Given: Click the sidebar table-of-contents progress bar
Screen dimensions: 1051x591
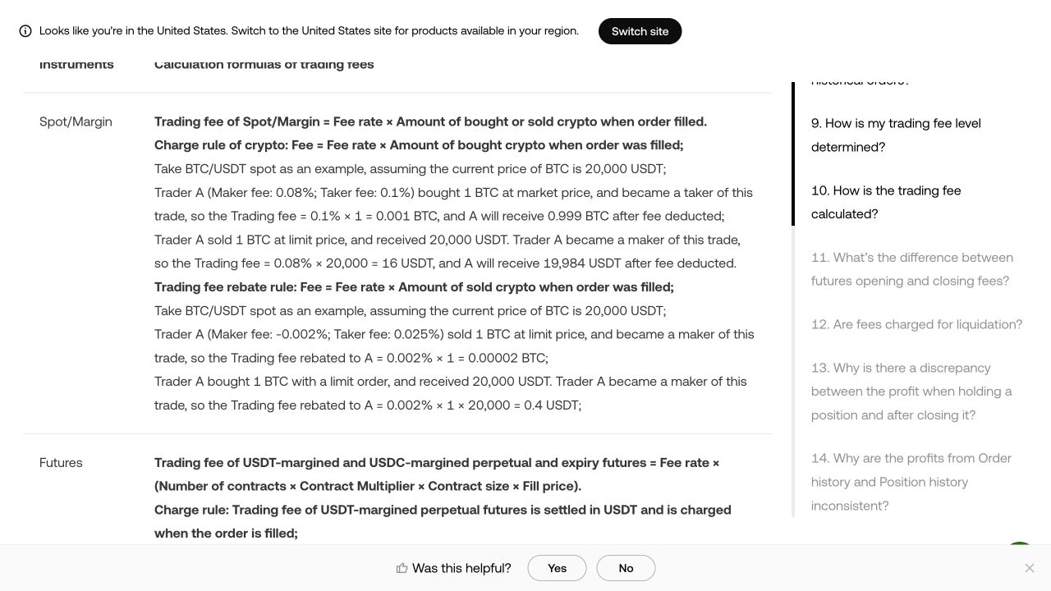Looking at the screenshot, I should click(x=793, y=299).
